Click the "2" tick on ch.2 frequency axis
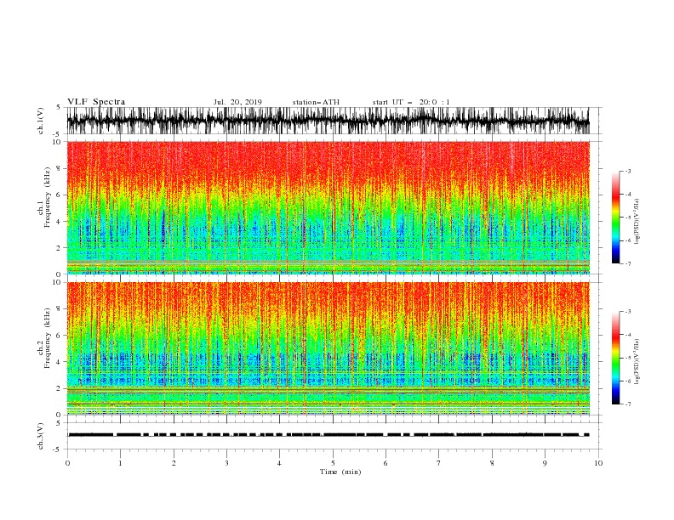Viewport: 674px width, 520px height. tap(60, 388)
